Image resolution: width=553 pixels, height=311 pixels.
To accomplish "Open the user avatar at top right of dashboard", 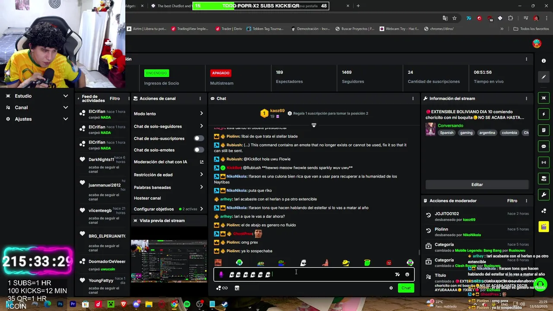I will pyautogui.click(x=537, y=43).
